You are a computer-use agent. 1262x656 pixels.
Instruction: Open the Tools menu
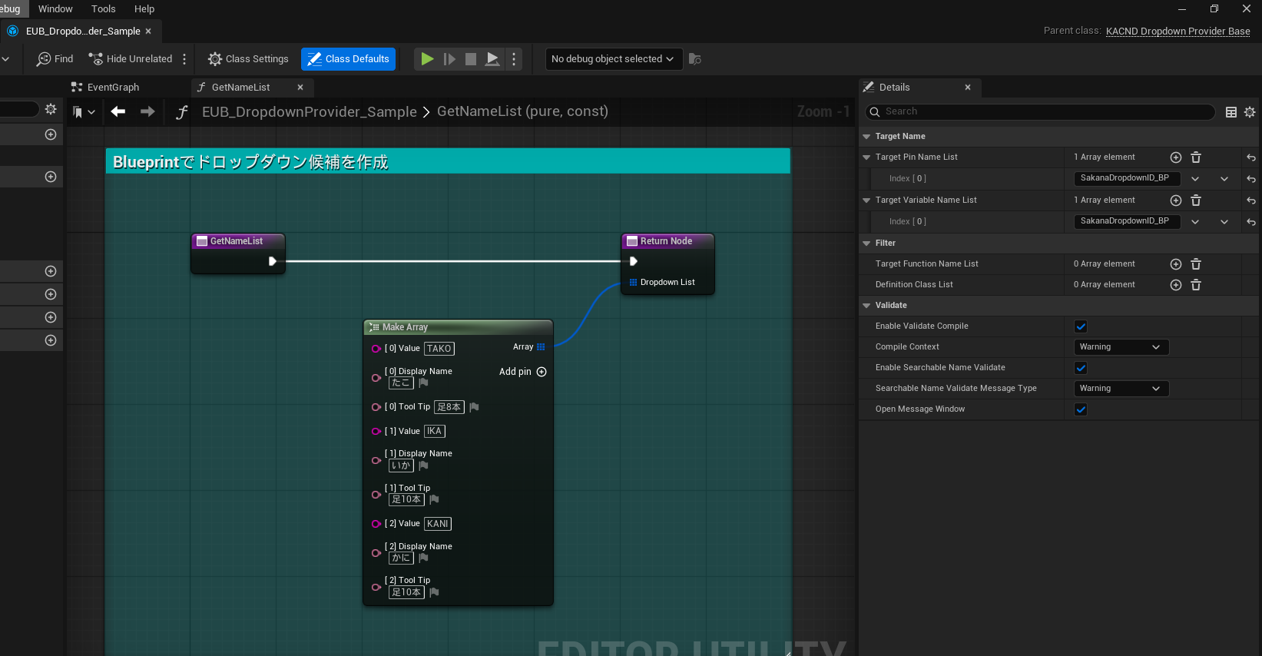coord(103,9)
